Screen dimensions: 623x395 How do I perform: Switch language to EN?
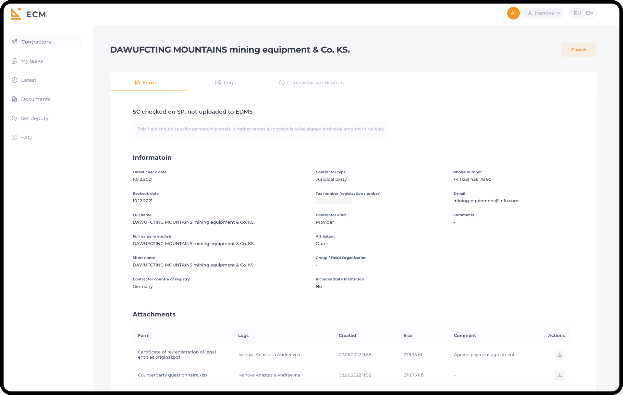589,13
